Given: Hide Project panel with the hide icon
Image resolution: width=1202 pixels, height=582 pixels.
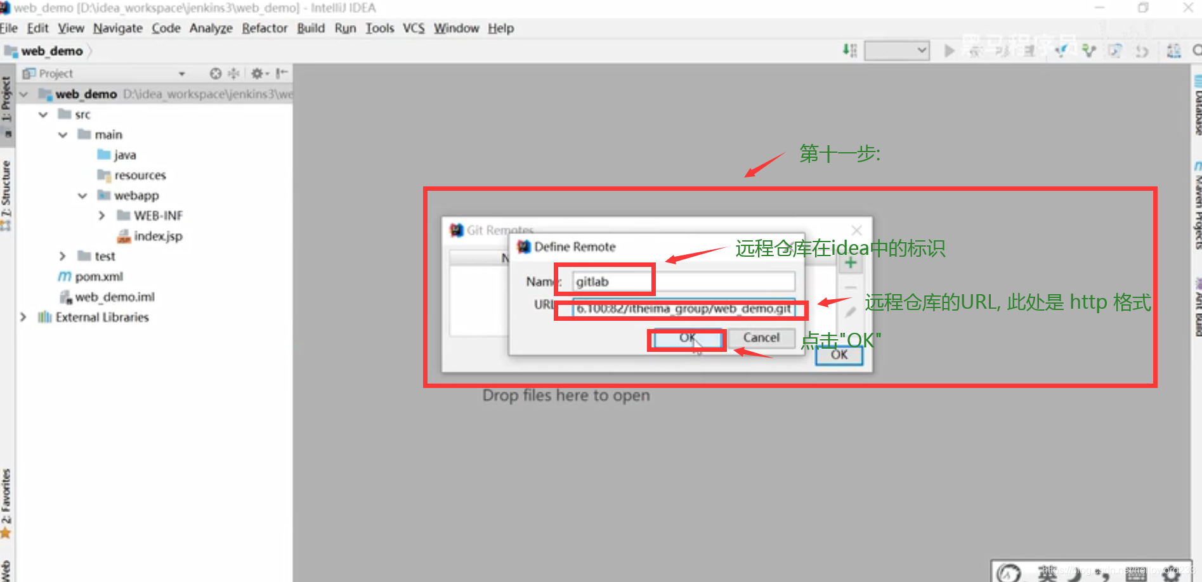Looking at the screenshot, I should (x=282, y=74).
